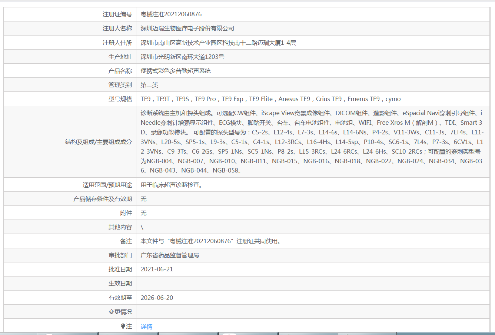
Task: Select product name 便携式彩色多普勒超声系统
Action: tap(176, 71)
